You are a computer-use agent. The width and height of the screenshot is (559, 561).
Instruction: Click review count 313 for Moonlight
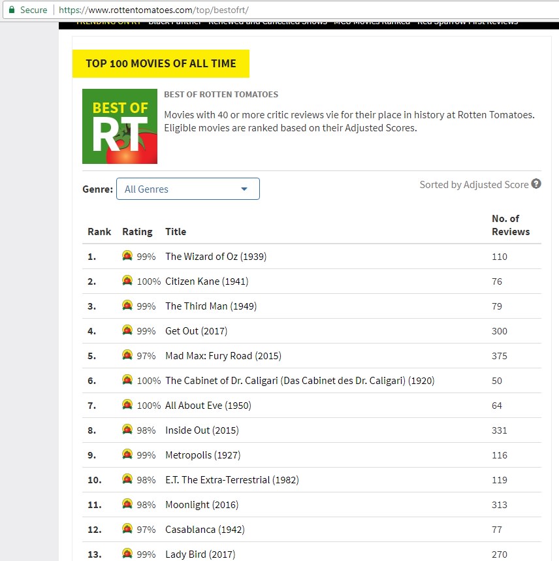[x=500, y=505]
